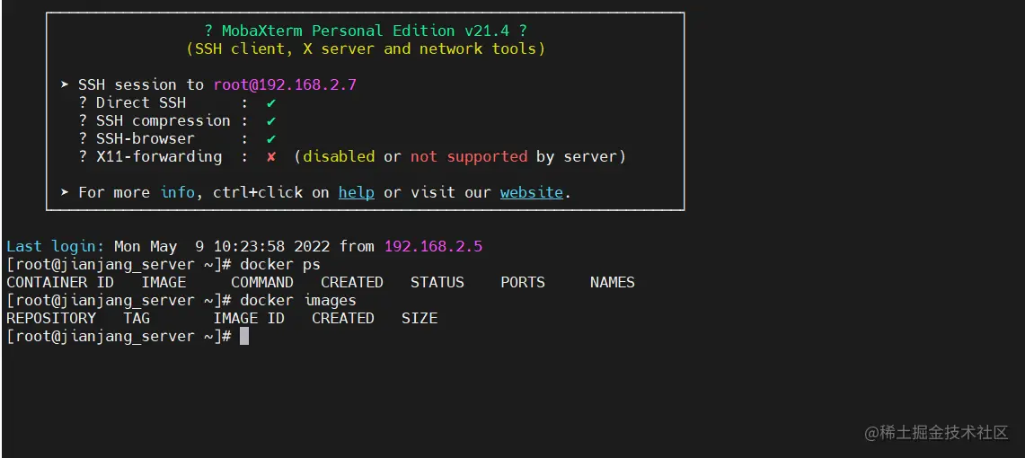The width and height of the screenshot is (1025, 458).
Task: Click the 'docker images' command text
Action: (x=298, y=301)
